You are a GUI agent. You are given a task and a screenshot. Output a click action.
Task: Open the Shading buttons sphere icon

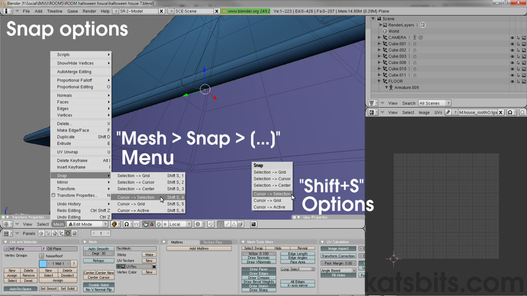55,233
